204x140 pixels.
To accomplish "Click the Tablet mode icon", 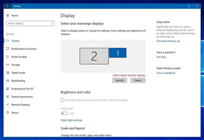I will [7, 73].
